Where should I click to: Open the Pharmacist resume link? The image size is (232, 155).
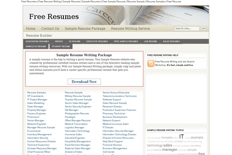[33, 117]
